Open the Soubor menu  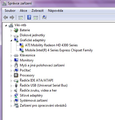click(10, 11)
